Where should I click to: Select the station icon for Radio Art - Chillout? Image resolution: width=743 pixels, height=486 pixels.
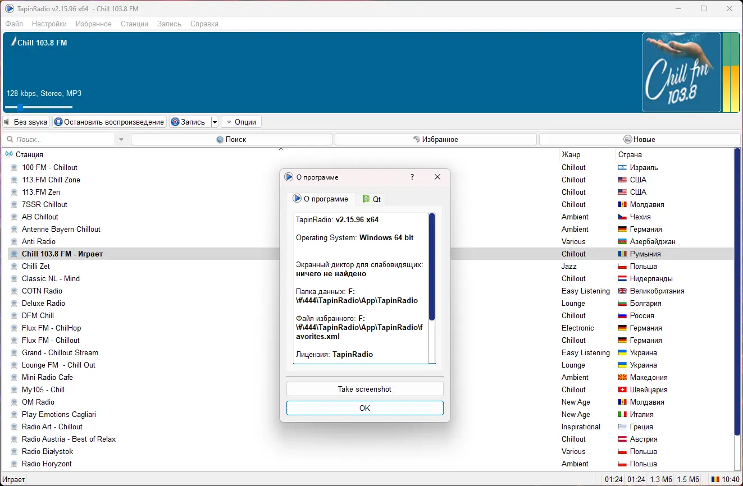15,427
